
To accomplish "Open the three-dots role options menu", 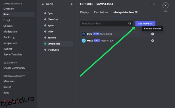I will coord(153,4).
